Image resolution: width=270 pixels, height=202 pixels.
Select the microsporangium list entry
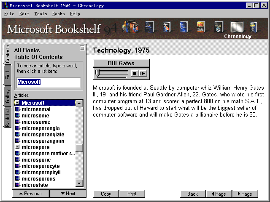click(43, 141)
